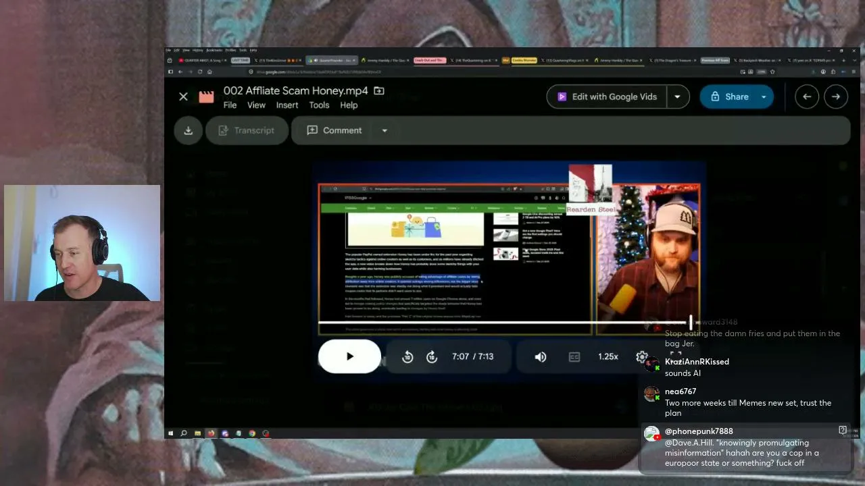The width and height of the screenshot is (865, 486).
Task: Click the Share button
Action: tap(728, 97)
